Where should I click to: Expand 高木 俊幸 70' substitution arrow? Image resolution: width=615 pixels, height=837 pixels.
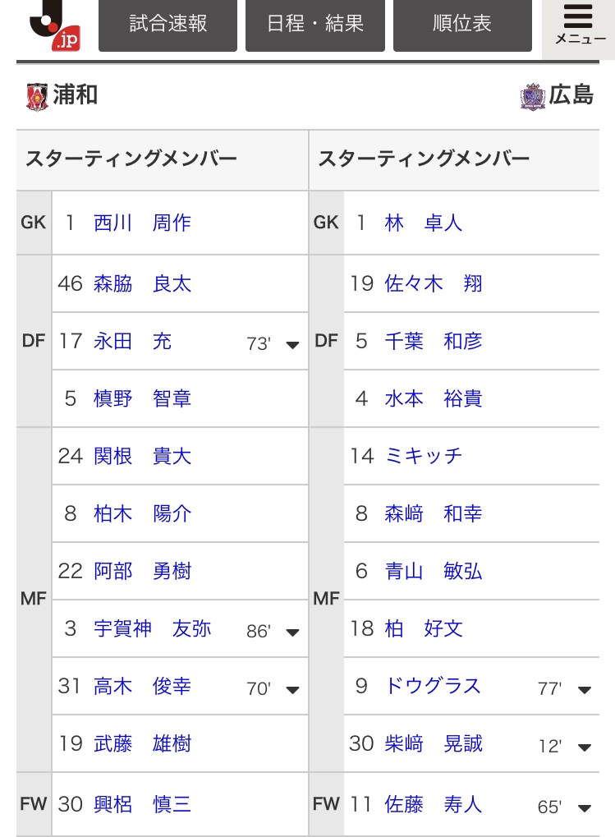click(292, 690)
